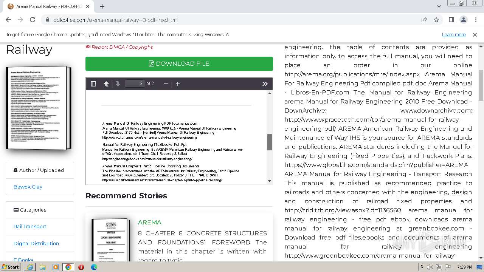Screen dimensions: 484x272
Task: Open the Arema Manual document cover thumbnail
Action: [39, 108]
